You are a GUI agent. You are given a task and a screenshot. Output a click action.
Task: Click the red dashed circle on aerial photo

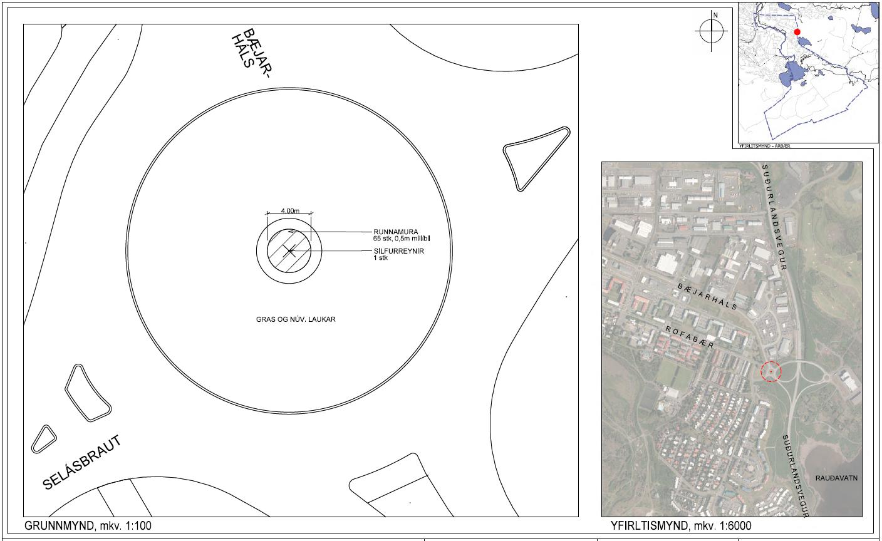(x=770, y=371)
